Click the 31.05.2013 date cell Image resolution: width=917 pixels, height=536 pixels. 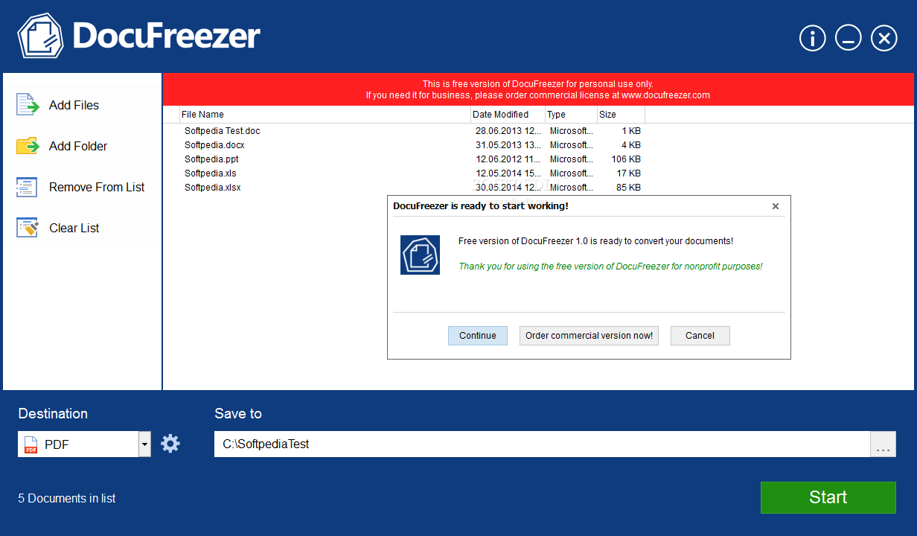click(x=508, y=145)
